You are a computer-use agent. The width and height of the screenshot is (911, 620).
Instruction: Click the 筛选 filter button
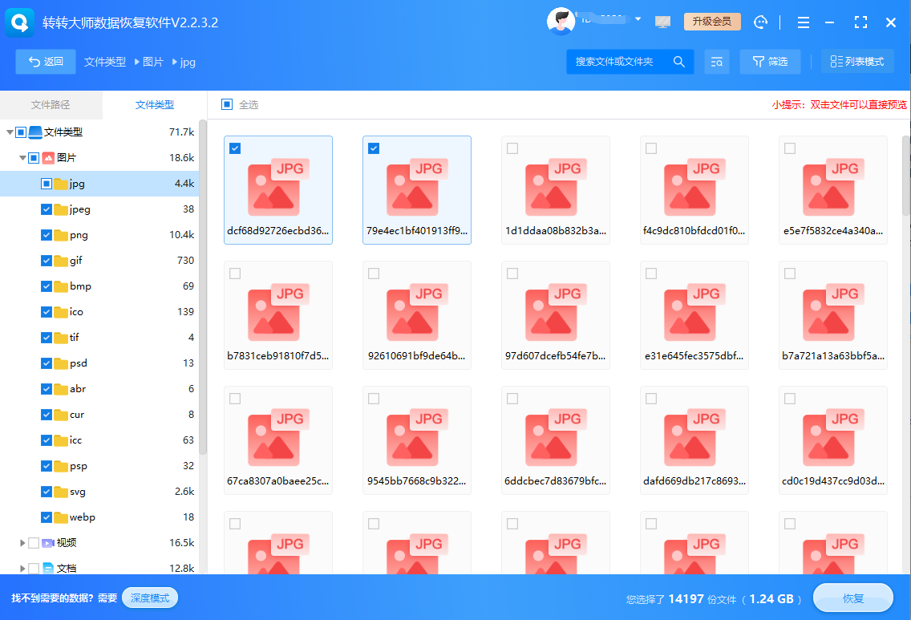coord(770,62)
